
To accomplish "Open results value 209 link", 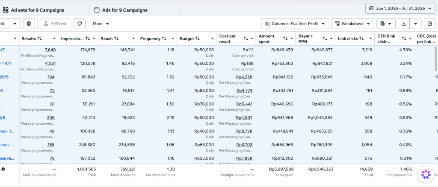I will point(51,117).
